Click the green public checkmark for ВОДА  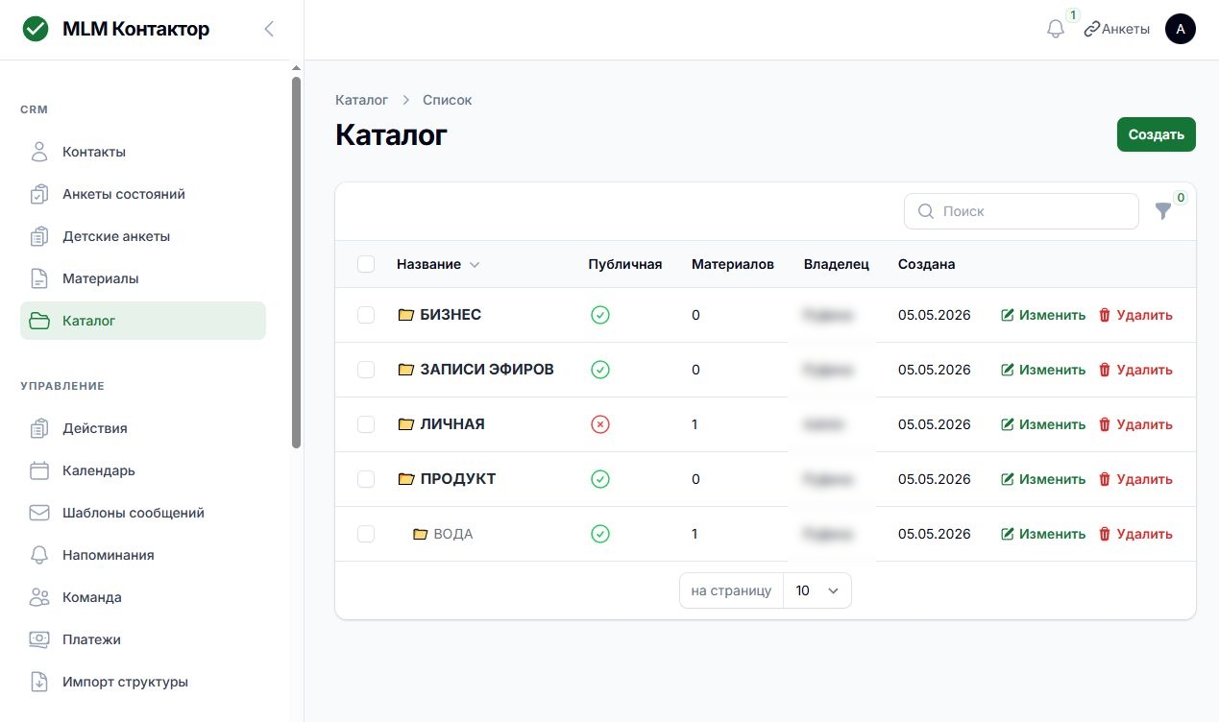[600, 534]
